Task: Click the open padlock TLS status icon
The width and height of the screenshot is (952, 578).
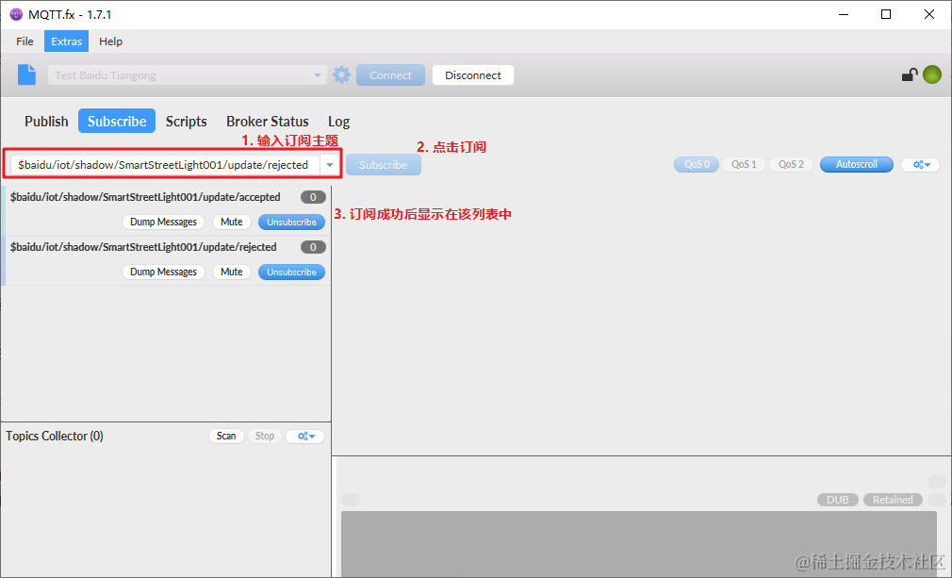Action: point(909,74)
